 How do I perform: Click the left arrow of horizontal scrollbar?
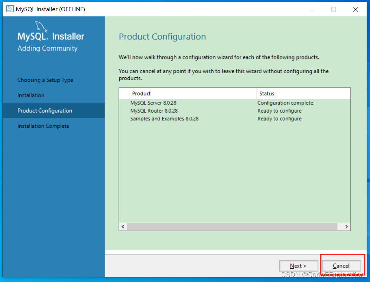(x=123, y=227)
